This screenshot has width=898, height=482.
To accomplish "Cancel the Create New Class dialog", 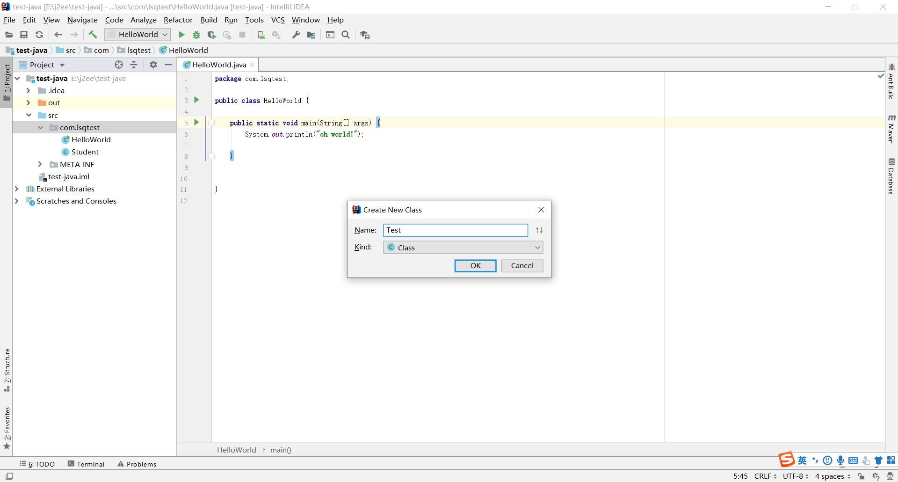I will pyautogui.click(x=522, y=265).
